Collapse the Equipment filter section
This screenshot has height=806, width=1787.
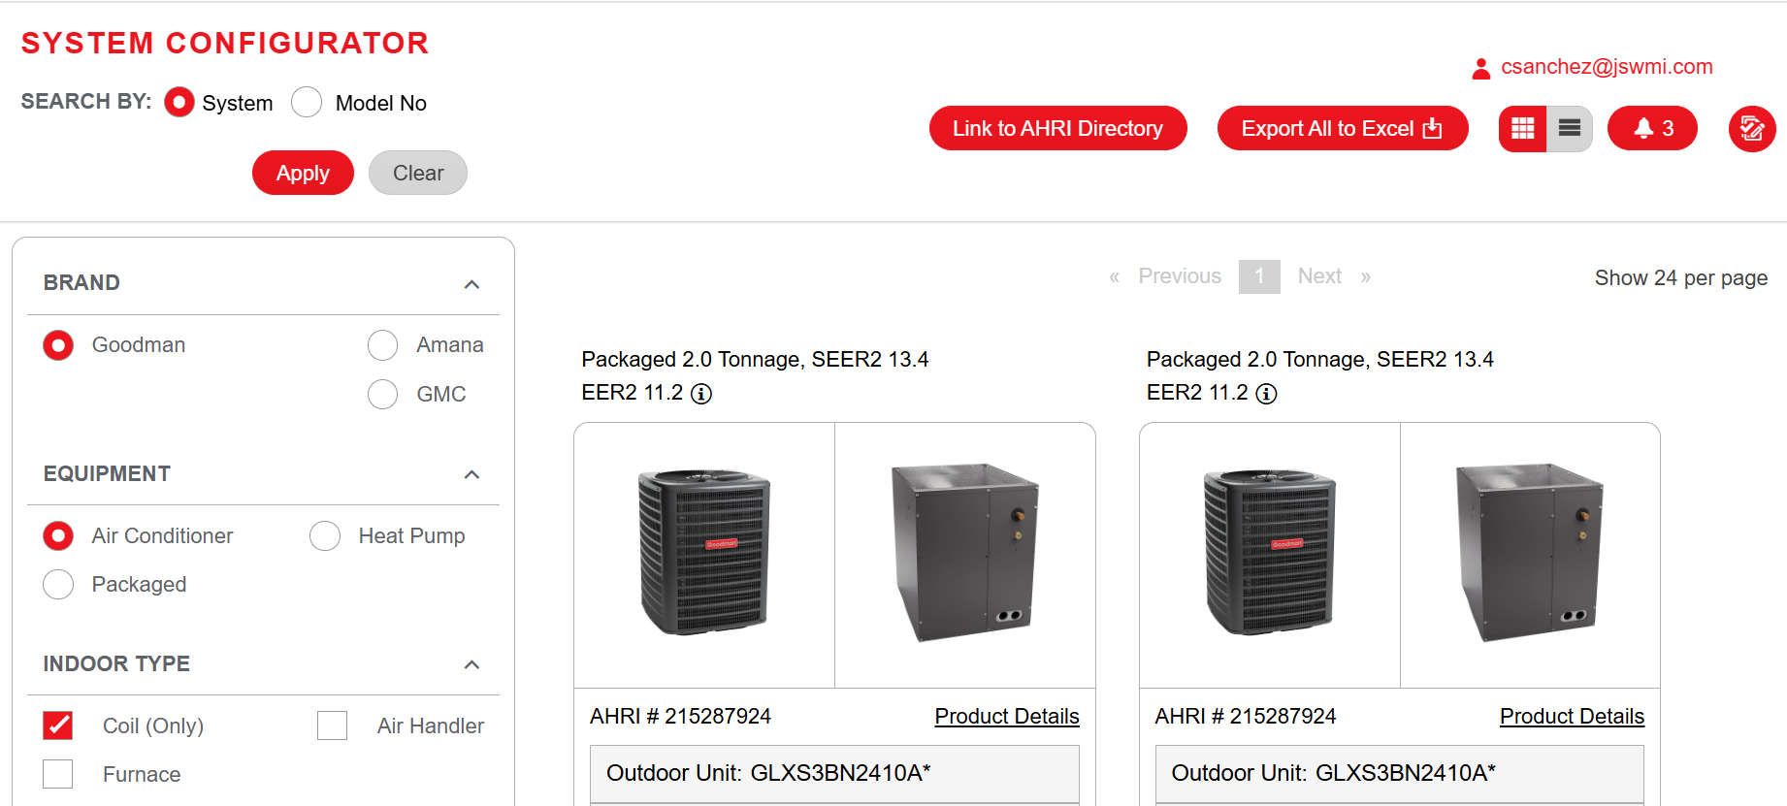click(471, 474)
